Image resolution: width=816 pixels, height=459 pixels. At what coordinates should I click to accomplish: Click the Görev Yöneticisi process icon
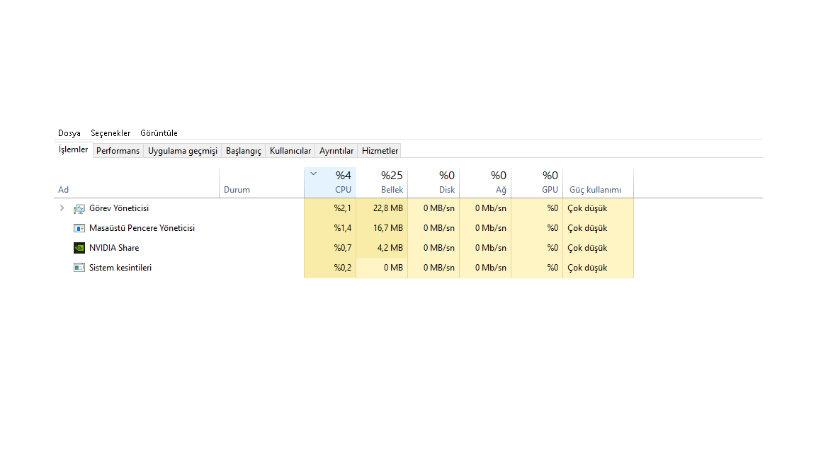click(79, 208)
